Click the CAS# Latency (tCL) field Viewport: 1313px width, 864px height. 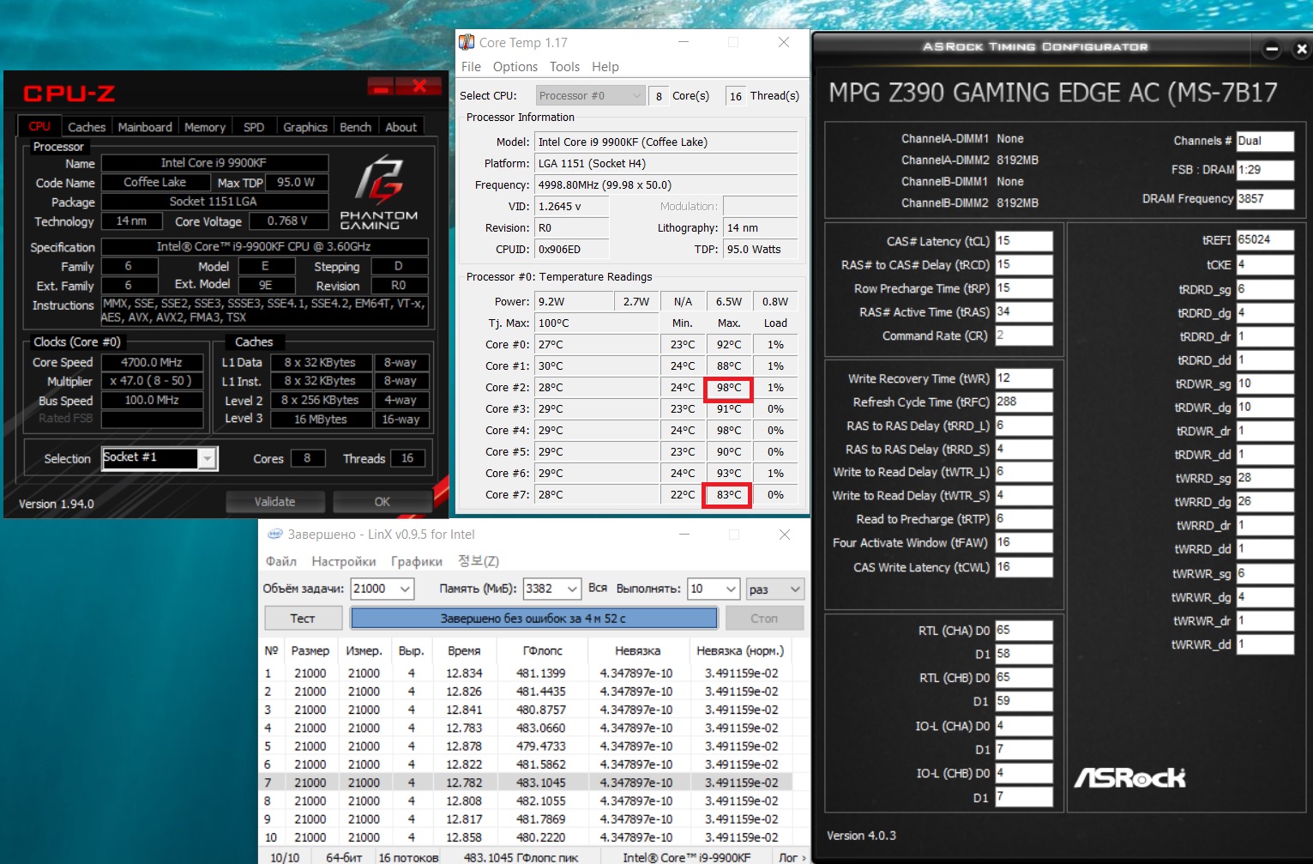(x=1024, y=241)
